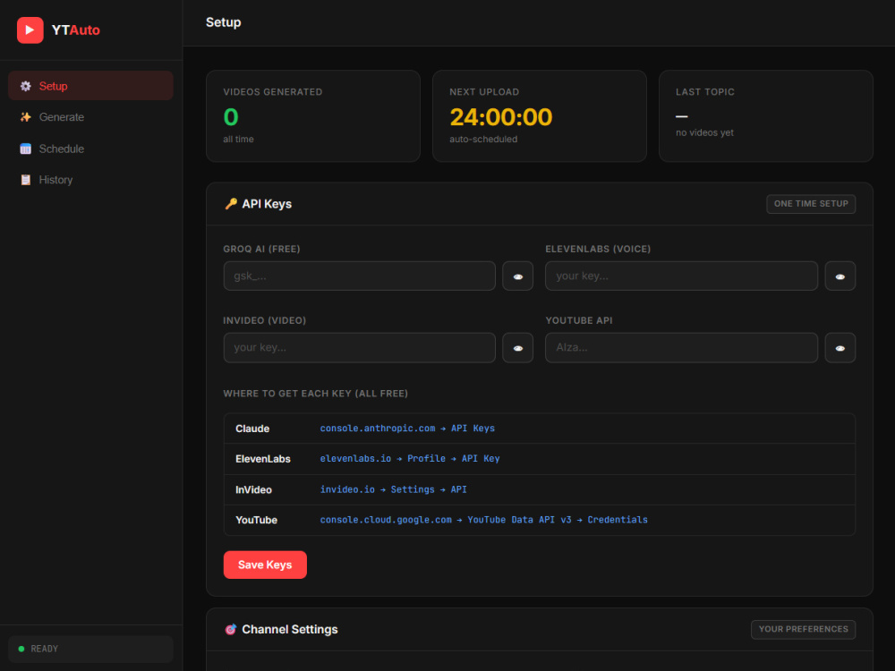Go to Generate in the sidebar
The width and height of the screenshot is (895, 671).
point(90,117)
